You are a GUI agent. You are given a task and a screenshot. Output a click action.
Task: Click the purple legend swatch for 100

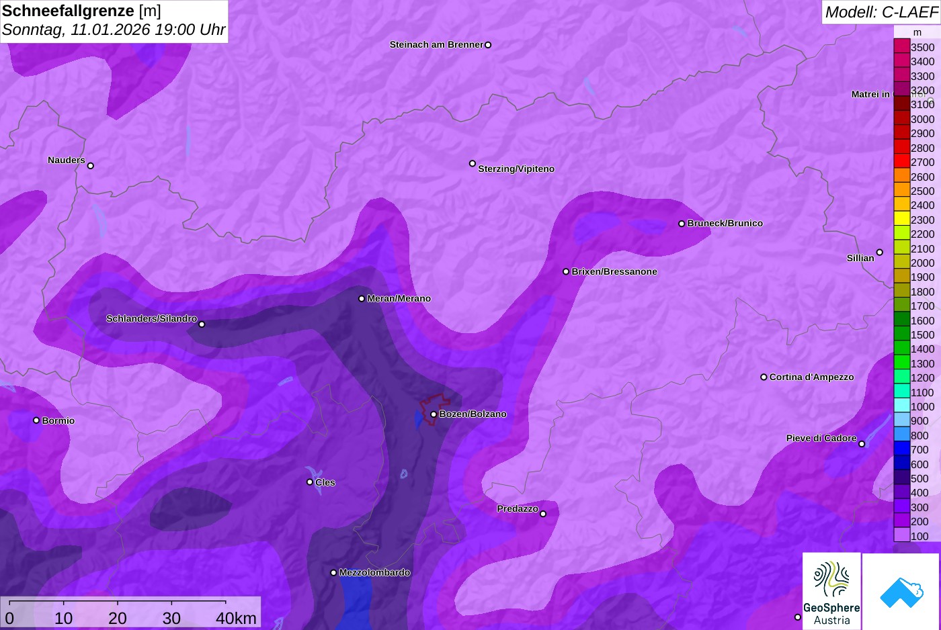point(901,535)
